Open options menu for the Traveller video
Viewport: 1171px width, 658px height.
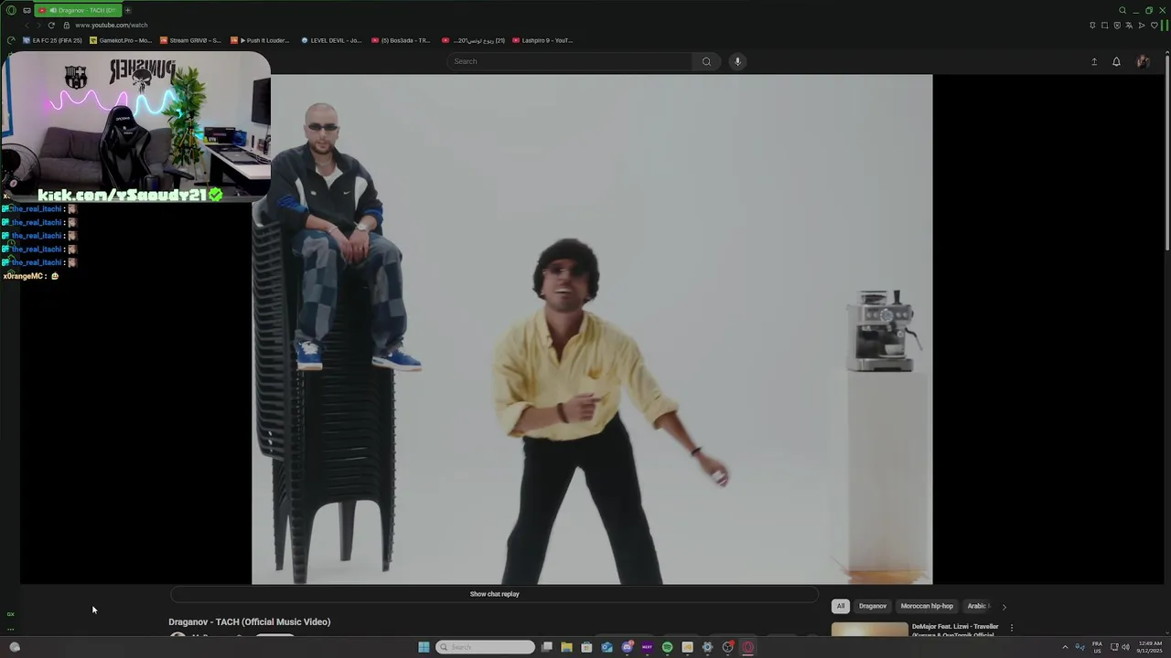pos(1011,629)
